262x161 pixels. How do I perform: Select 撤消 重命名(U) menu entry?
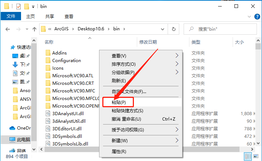coord(141,119)
